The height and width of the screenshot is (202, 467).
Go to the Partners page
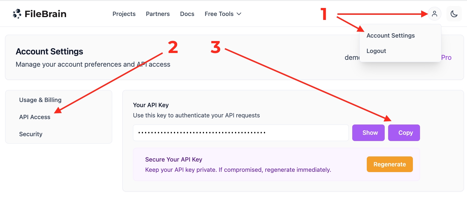158,14
